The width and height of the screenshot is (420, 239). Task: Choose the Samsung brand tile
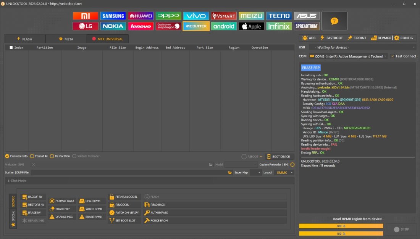(113, 16)
